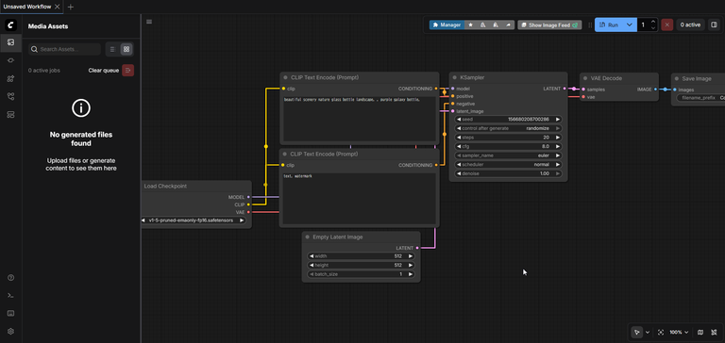Viewport: 725px width, 343px height.
Task: Select the pointer select-mode tool
Action: [636, 332]
